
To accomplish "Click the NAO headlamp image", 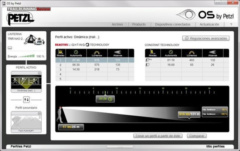I will (34, 40).
